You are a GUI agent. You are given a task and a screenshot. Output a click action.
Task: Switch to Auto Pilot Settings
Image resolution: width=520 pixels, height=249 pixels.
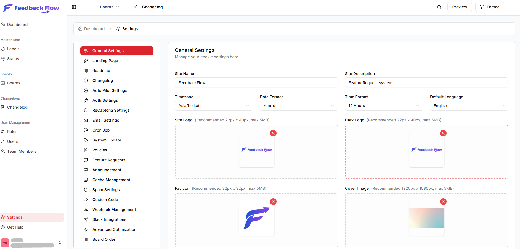click(x=110, y=90)
